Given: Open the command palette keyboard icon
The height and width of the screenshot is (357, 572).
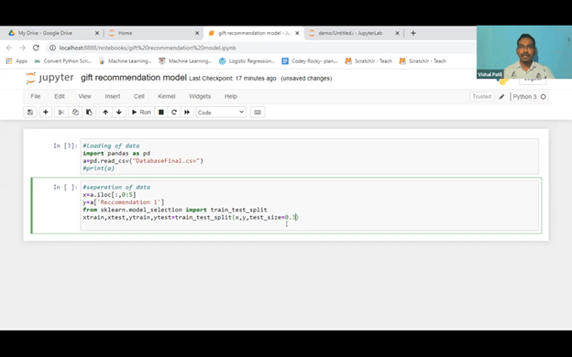Looking at the screenshot, I should [x=258, y=113].
